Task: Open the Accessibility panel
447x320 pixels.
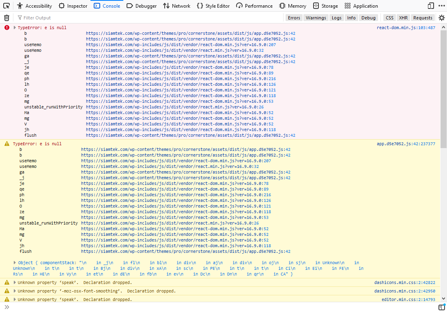Action: pos(34,6)
